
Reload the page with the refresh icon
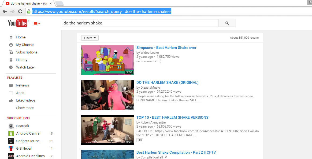(x=20, y=12)
